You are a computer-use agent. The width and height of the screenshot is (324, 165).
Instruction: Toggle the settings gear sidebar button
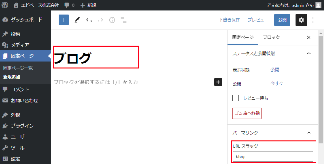pos(301,20)
